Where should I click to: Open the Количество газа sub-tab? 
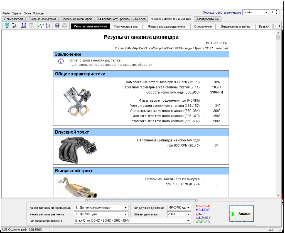coord(126,26)
